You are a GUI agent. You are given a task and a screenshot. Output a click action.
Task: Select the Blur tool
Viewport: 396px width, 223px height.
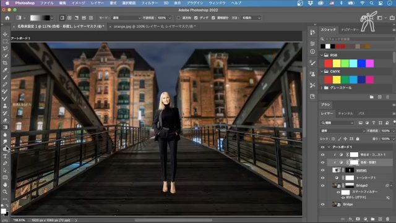(5, 135)
